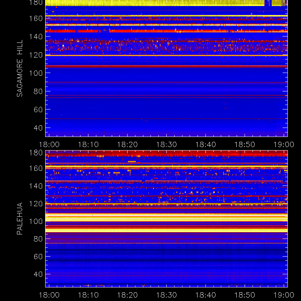301x301 pixels.
Task: Choose 18:40 time label under Palehua plot
Action: click(x=206, y=295)
